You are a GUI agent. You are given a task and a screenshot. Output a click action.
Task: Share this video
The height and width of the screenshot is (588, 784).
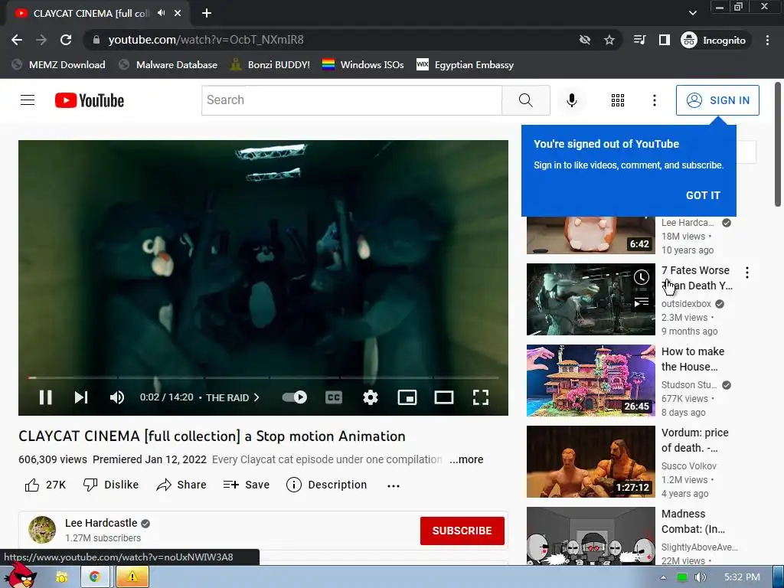coord(181,485)
